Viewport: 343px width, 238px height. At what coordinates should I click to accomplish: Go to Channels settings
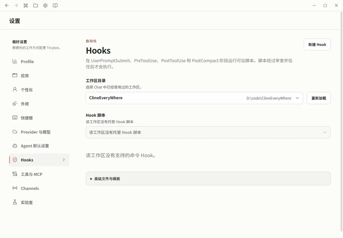[39, 188]
